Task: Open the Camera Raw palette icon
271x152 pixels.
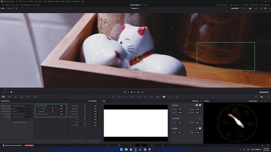Action: pos(3,97)
